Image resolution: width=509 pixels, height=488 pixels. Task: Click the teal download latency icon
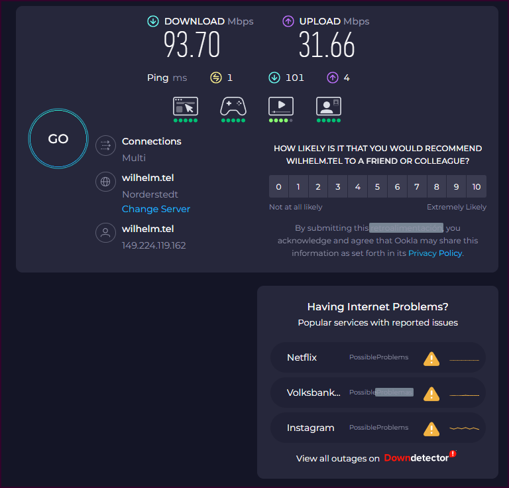click(274, 78)
